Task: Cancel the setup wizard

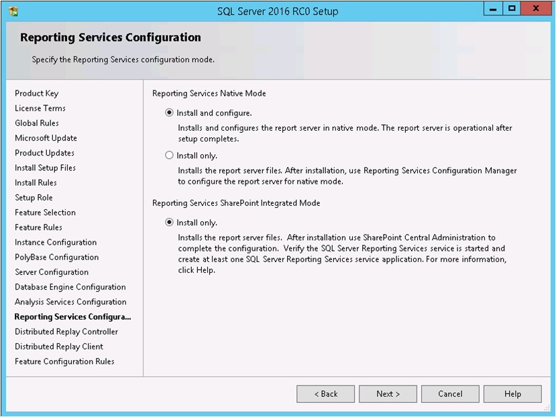Action: click(x=450, y=394)
